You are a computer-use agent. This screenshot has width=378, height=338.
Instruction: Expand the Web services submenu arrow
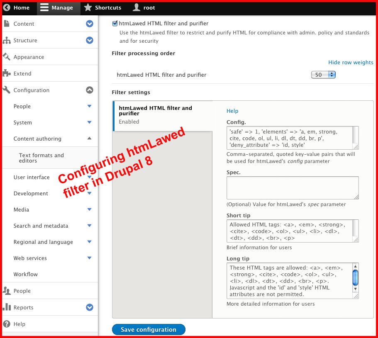tap(90, 258)
